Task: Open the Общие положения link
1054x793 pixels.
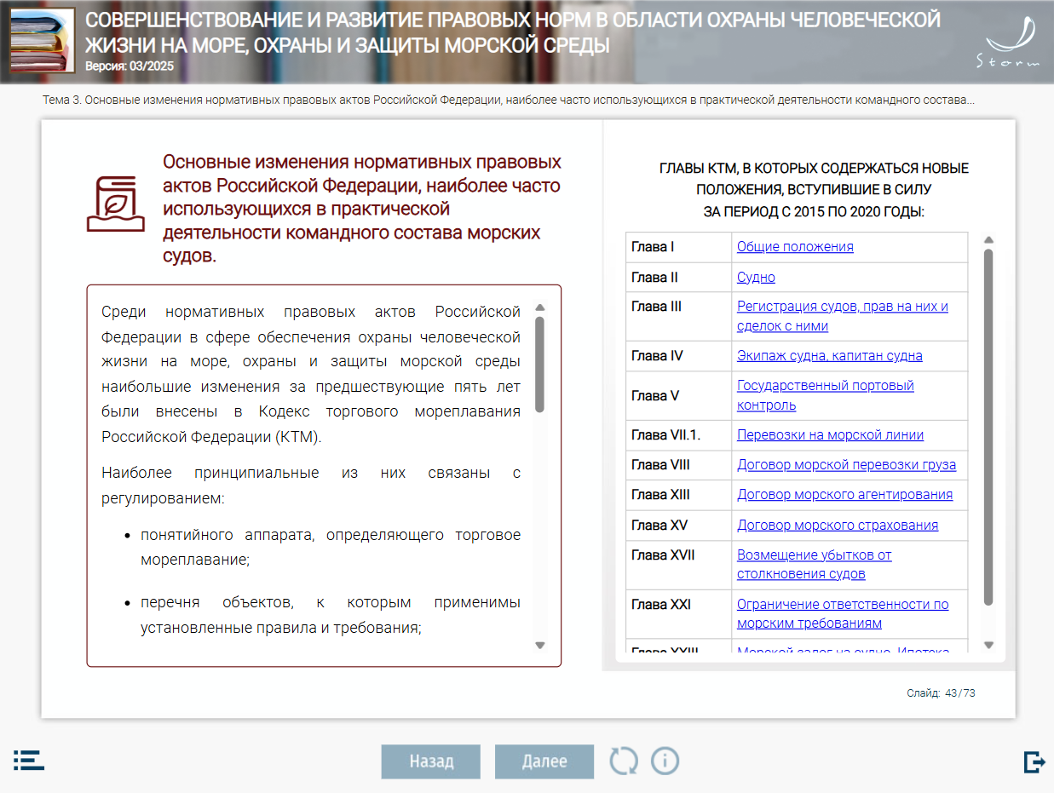Action: click(x=794, y=247)
